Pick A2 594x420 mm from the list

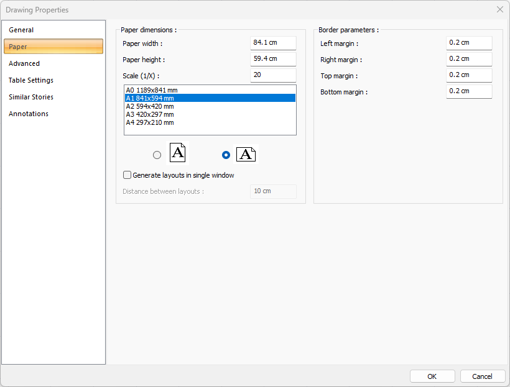point(150,106)
